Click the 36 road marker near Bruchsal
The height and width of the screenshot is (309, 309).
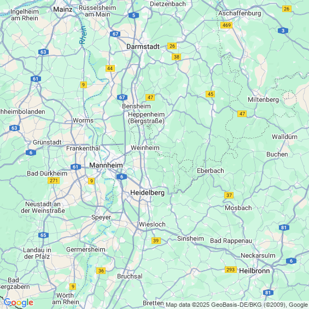tap(101, 271)
